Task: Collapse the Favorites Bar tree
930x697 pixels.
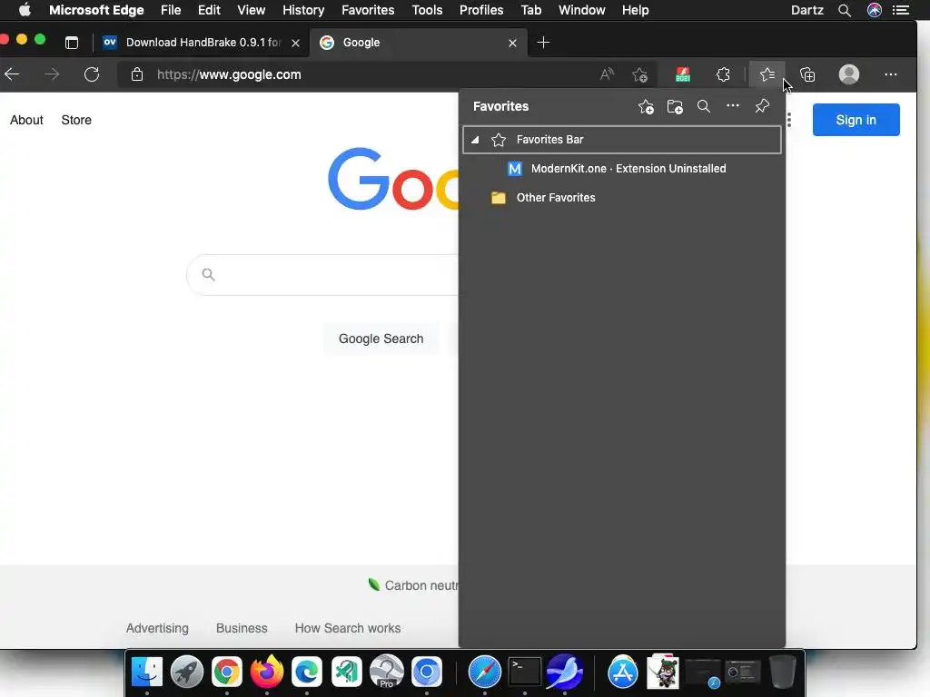Action: click(x=475, y=140)
